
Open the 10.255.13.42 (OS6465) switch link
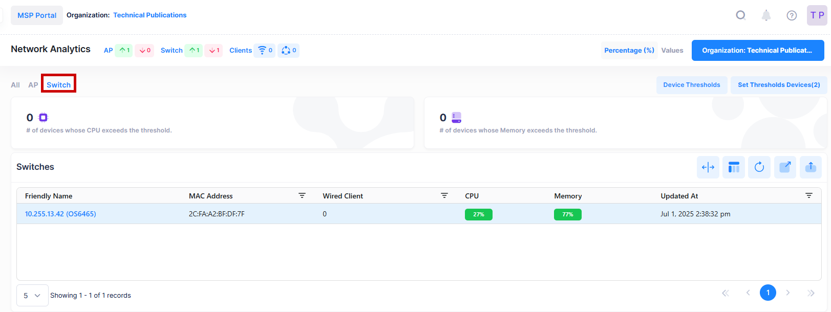60,214
